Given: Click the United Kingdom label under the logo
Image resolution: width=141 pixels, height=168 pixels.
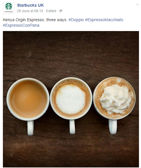Looking at the screenshot, I should click(9, 12).
